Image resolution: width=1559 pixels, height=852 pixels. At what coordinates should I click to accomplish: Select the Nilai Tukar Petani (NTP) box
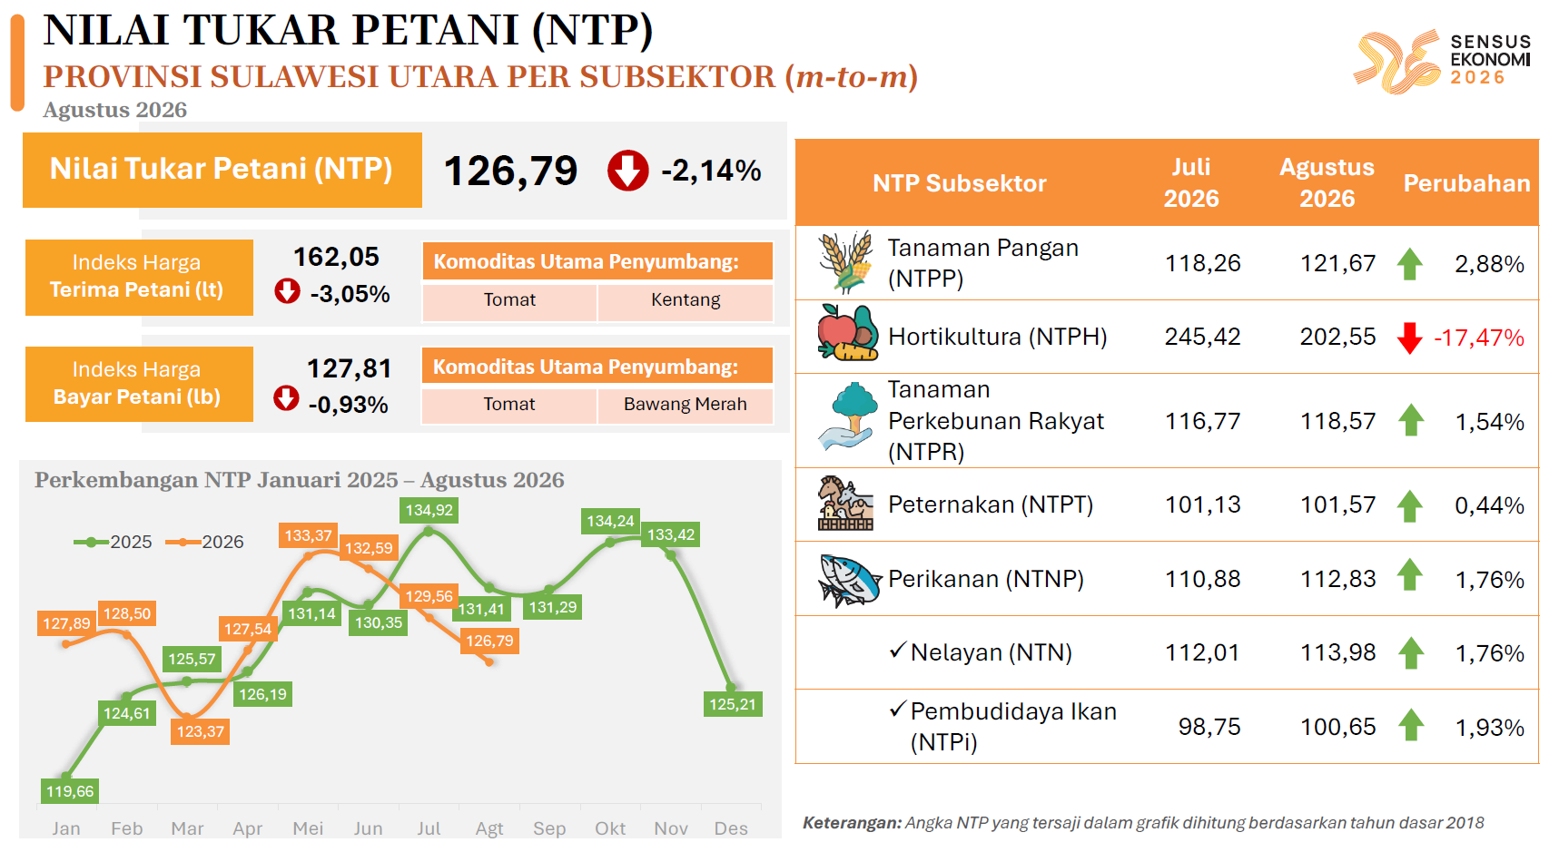point(222,170)
